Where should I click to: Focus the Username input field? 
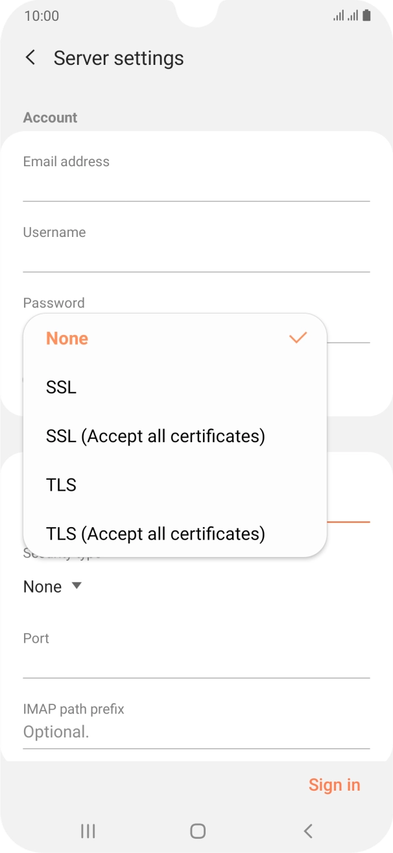coord(196,257)
